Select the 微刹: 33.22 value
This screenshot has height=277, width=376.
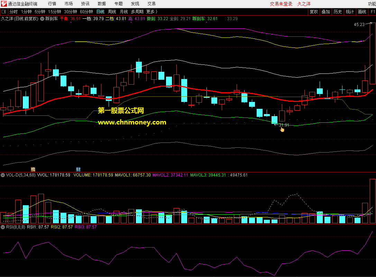157,19
